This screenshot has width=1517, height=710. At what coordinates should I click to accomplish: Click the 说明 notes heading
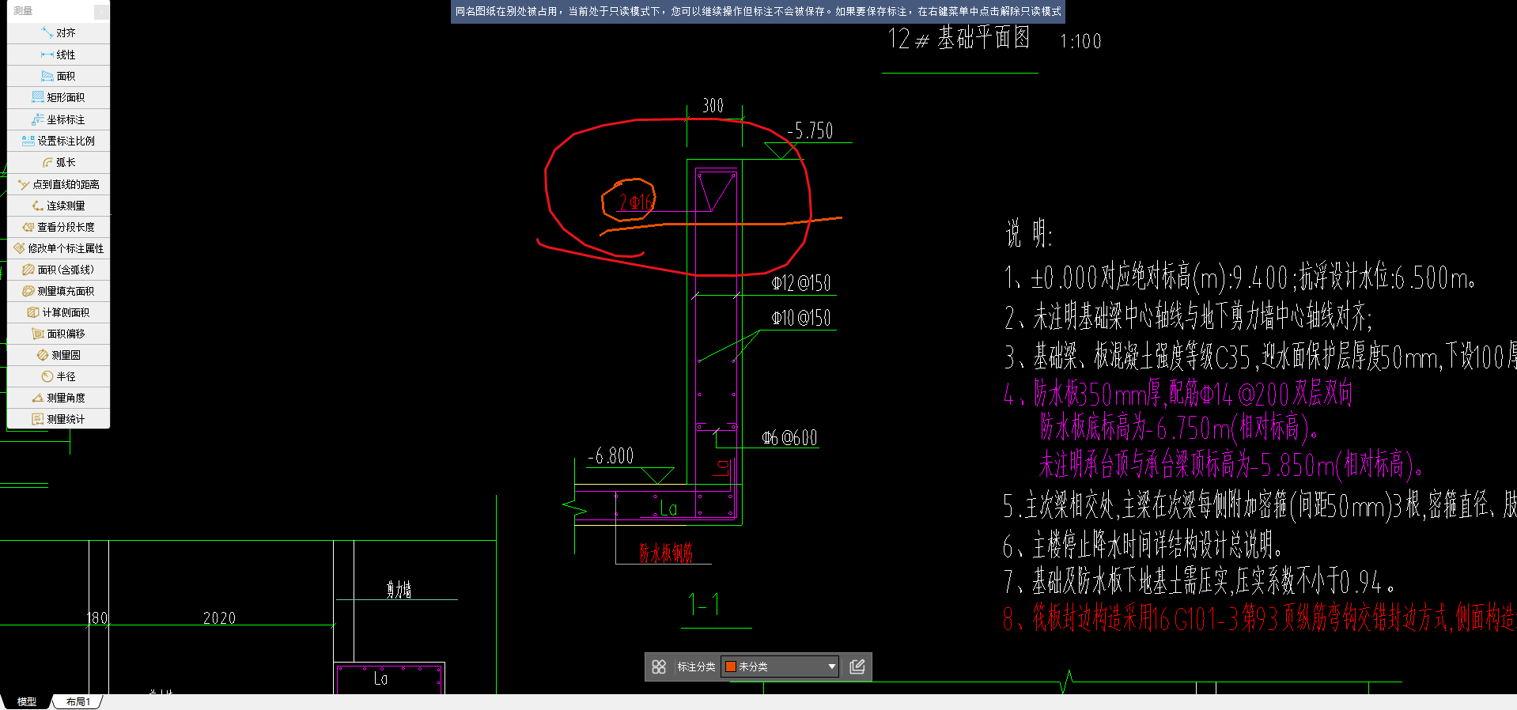pos(1028,234)
